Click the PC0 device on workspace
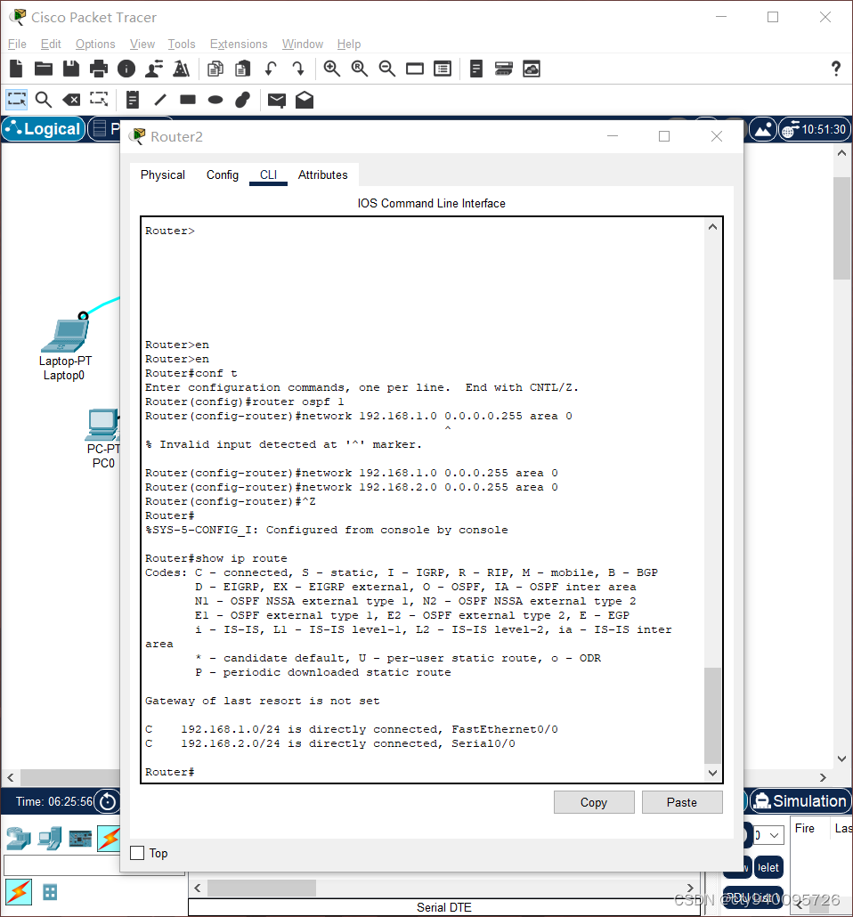 click(x=103, y=425)
